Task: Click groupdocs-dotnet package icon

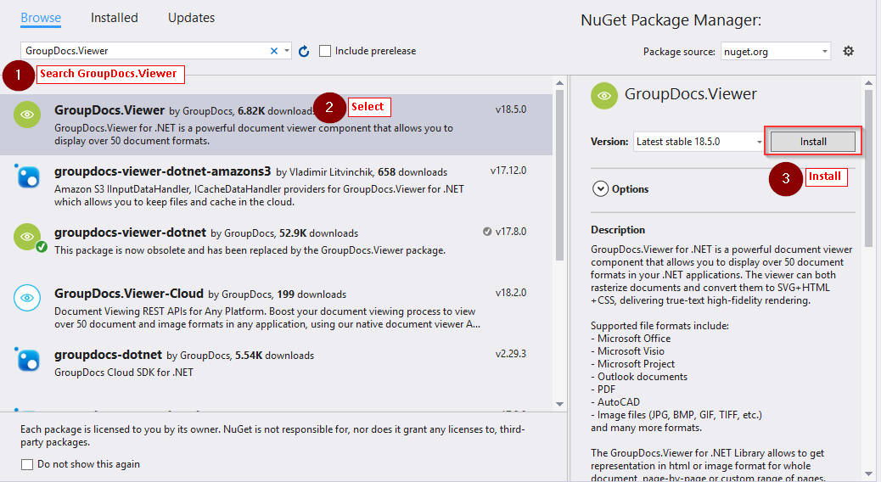Action: click(x=28, y=359)
